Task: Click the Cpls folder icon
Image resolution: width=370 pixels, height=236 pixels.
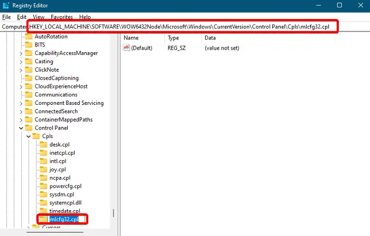Action: point(36,136)
